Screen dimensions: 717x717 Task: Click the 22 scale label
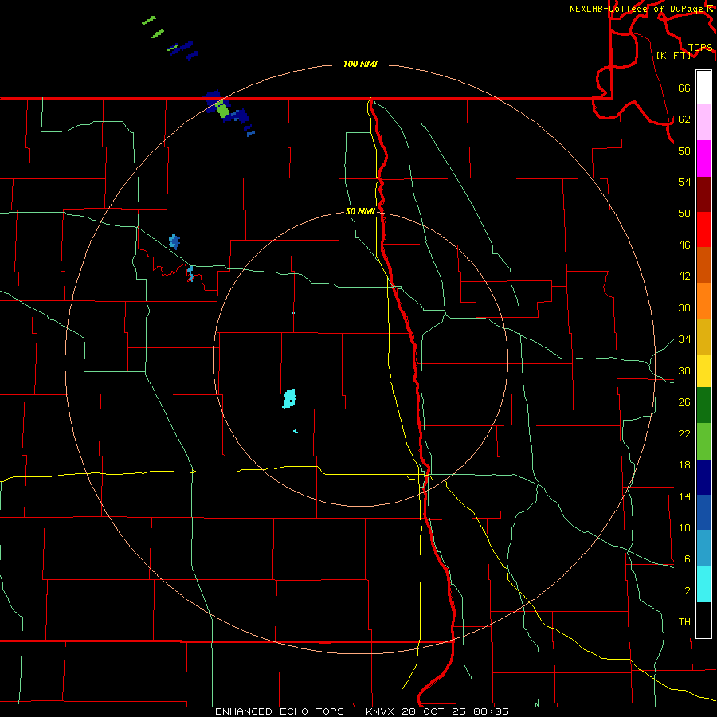click(684, 434)
